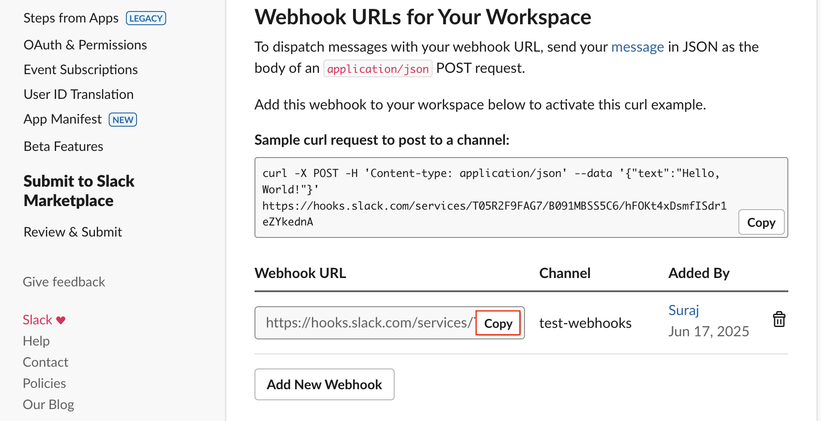821x421 pixels.
Task: Click Give feedback
Action: 64,282
